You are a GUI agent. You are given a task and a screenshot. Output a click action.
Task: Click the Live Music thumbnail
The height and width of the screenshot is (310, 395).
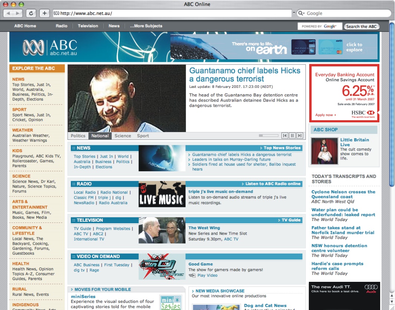[x=162, y=194]
